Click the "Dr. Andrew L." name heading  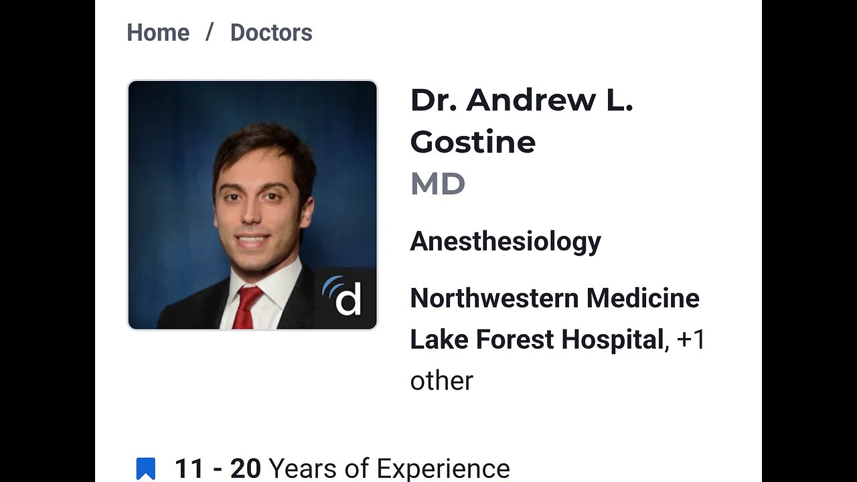click(x=521, y=100)
